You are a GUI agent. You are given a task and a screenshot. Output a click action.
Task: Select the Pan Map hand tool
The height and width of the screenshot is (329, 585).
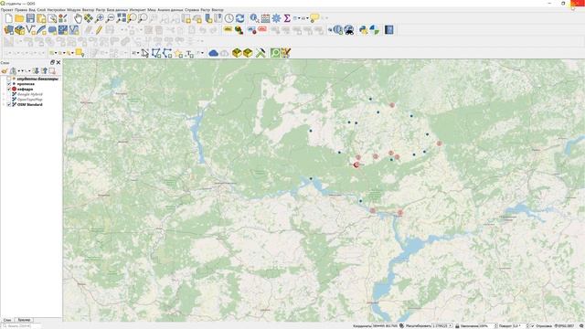pyautogui.click(x=78, y=18)
